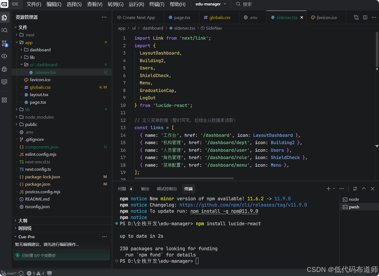Click the editor horizontal scrollbar
This screenshot has height=276, width=379.
tap(184, 178)
